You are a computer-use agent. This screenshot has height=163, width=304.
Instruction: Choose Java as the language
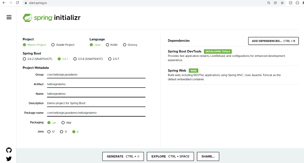(95, 45)
